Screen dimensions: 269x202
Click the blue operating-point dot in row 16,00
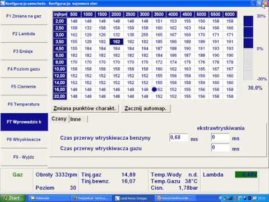(x=154, y=90)
